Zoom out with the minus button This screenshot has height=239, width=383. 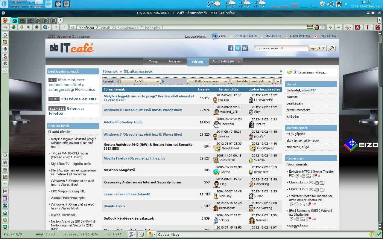coord(339,27)
